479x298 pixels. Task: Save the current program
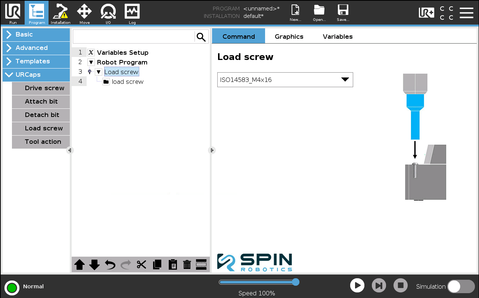(343, 13)
